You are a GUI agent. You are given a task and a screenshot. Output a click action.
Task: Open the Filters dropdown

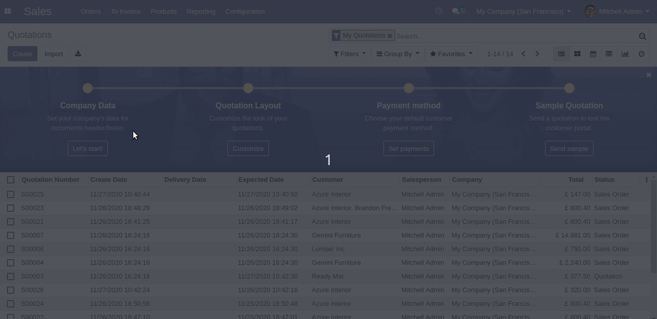(x=350, y=54)
